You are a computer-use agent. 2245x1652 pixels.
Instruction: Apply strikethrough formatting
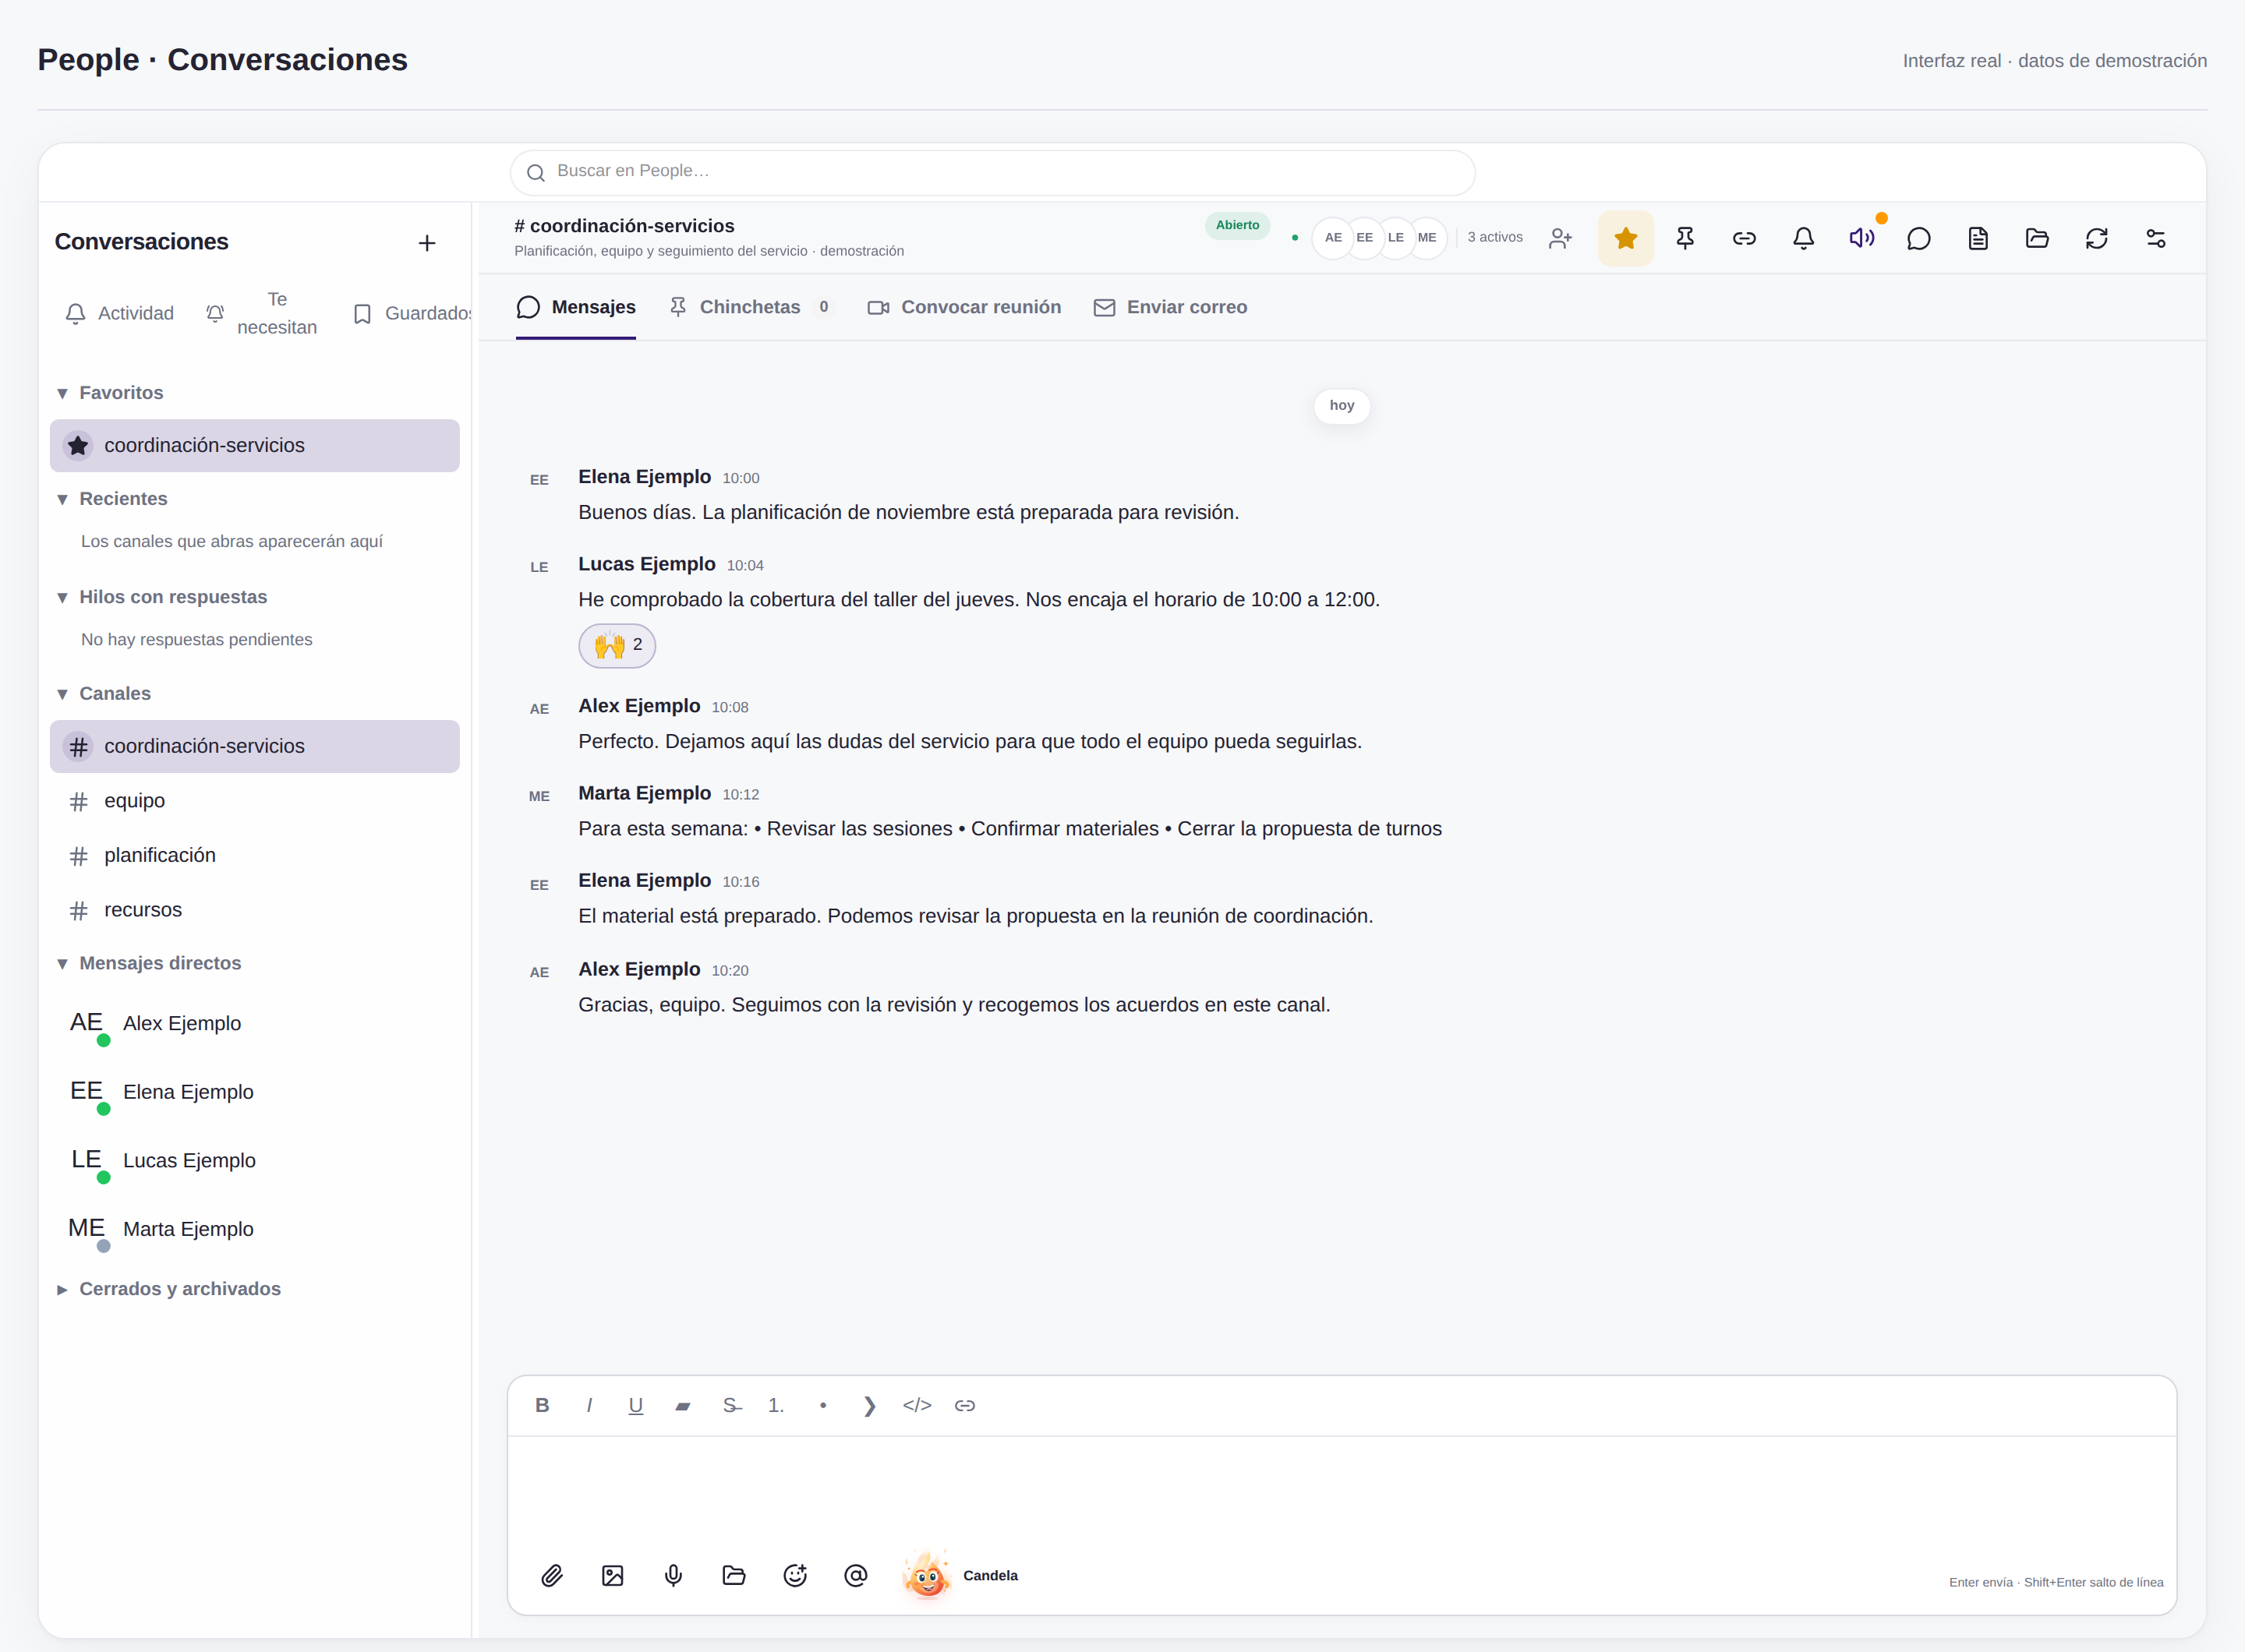[x=731, y=1406]
